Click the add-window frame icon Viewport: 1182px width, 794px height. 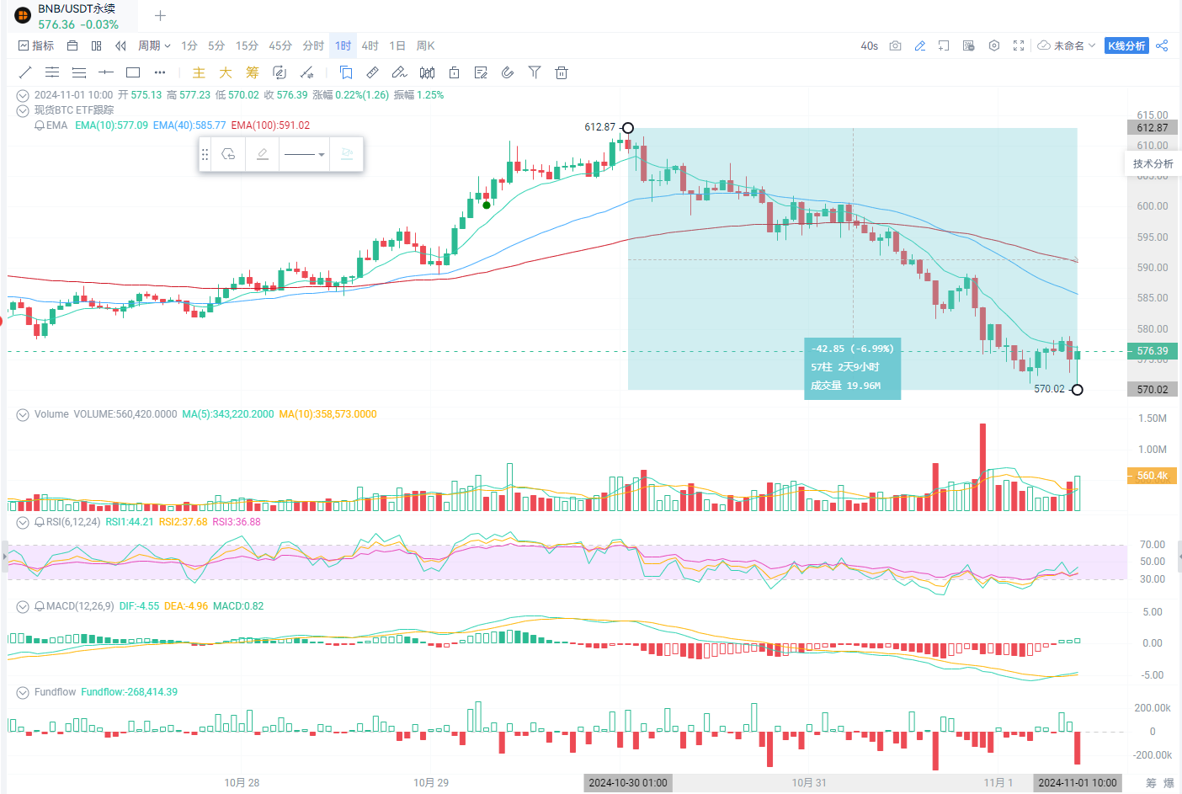[x=944, y=45]
